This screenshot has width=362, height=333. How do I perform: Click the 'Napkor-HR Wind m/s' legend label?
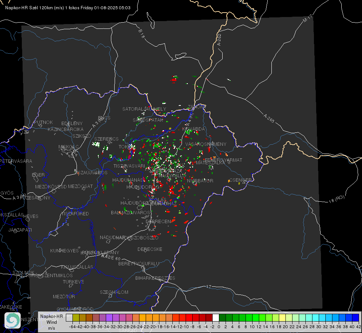tap(51, 322)
